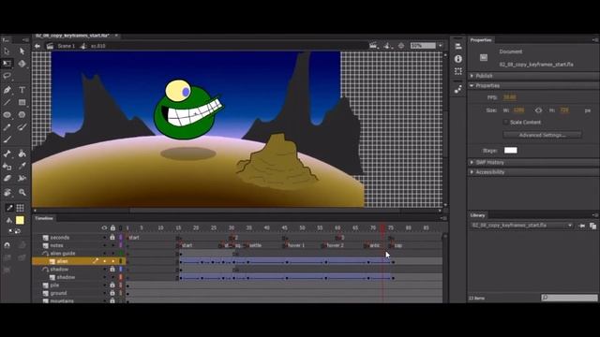The height and width of the screenshot is (337, 600).
Task: Toggle lock on the pile layer
Action: (x=112, y=285)
